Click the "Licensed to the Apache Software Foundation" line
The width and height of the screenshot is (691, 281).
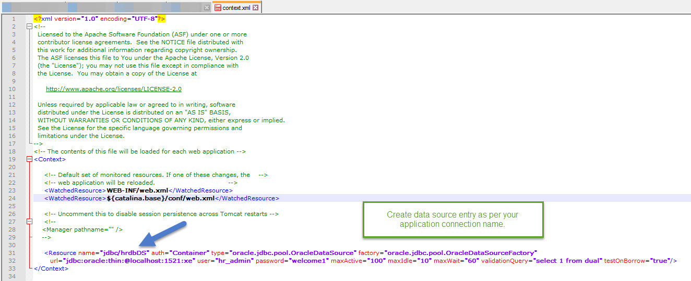tap(142, 34)
